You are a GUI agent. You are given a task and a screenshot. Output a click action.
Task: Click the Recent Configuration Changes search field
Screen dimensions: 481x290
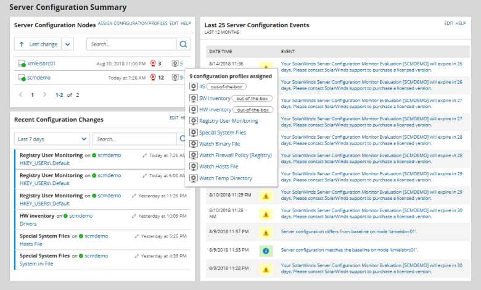tap(134, 139)
